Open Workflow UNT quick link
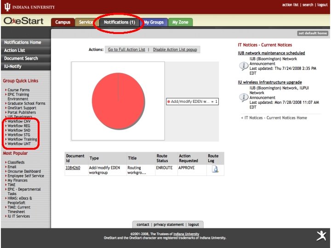 coord(19,144)
